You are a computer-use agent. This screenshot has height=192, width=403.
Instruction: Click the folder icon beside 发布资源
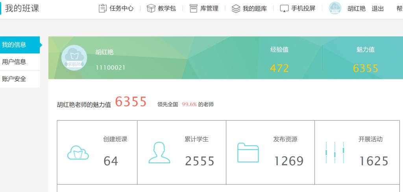(248, 152)
